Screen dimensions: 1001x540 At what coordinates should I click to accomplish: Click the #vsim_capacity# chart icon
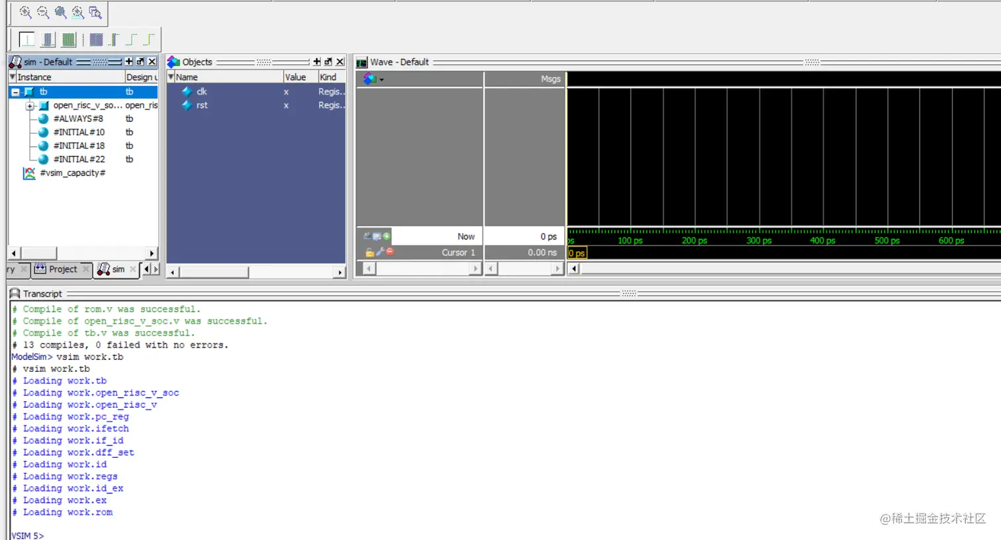point(29,173)
